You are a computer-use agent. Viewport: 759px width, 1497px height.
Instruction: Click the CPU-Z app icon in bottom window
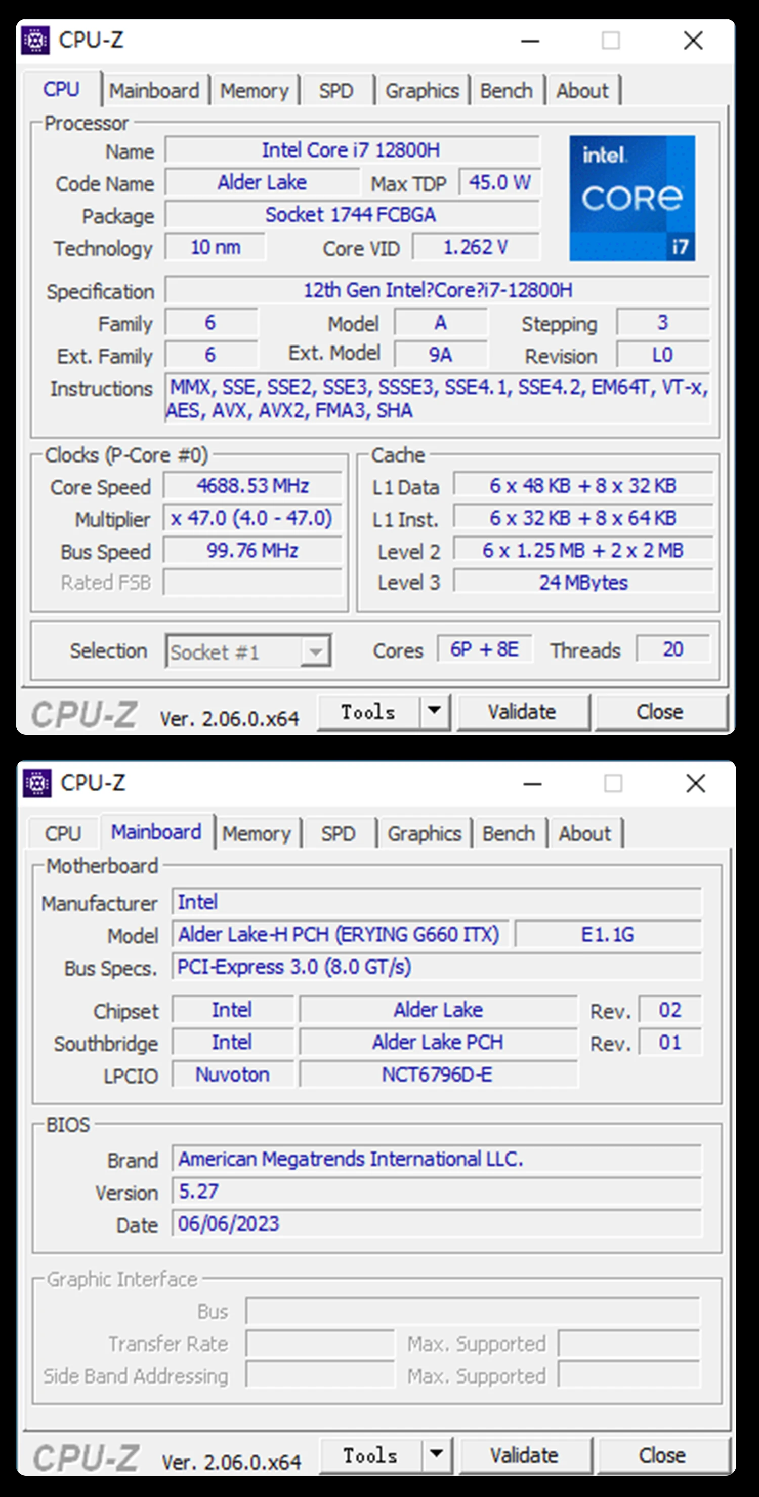[x=37, y=783]
